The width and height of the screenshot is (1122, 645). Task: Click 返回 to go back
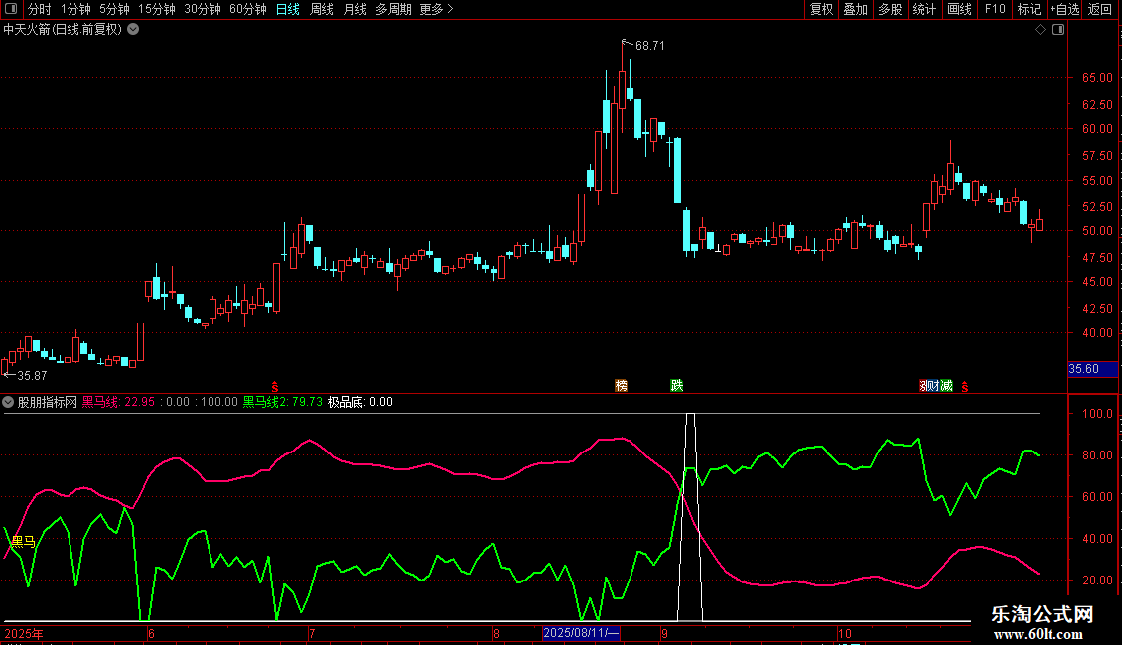pos(1100,9)
